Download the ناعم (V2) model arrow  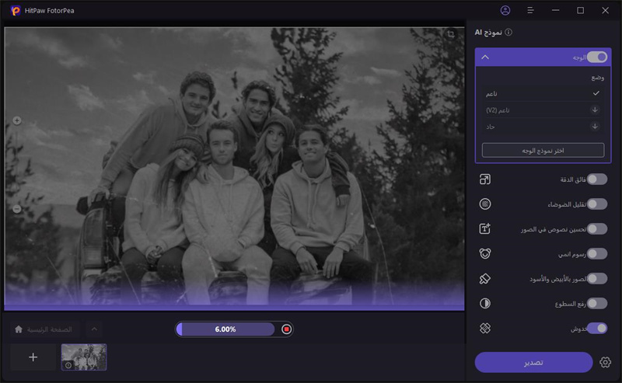[595, 110]
